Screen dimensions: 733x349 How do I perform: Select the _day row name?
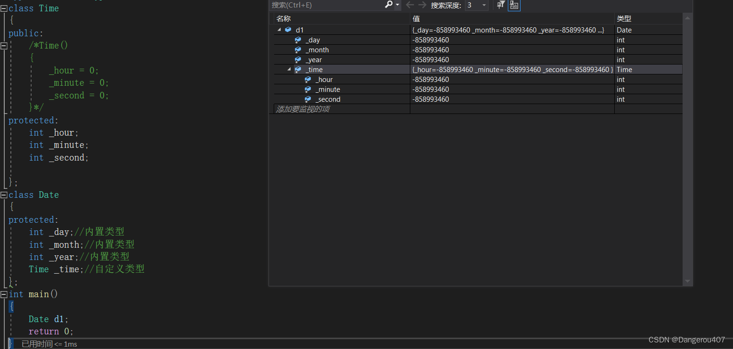coord(313,40)
